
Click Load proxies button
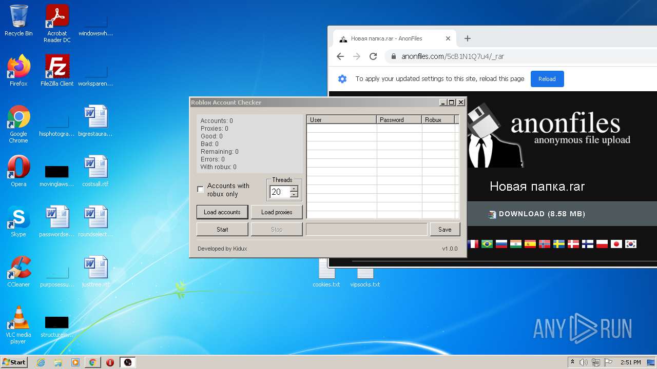[277, 212]
